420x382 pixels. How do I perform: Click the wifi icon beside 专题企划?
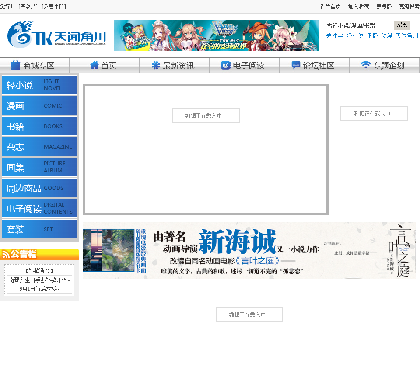[365, 65]
